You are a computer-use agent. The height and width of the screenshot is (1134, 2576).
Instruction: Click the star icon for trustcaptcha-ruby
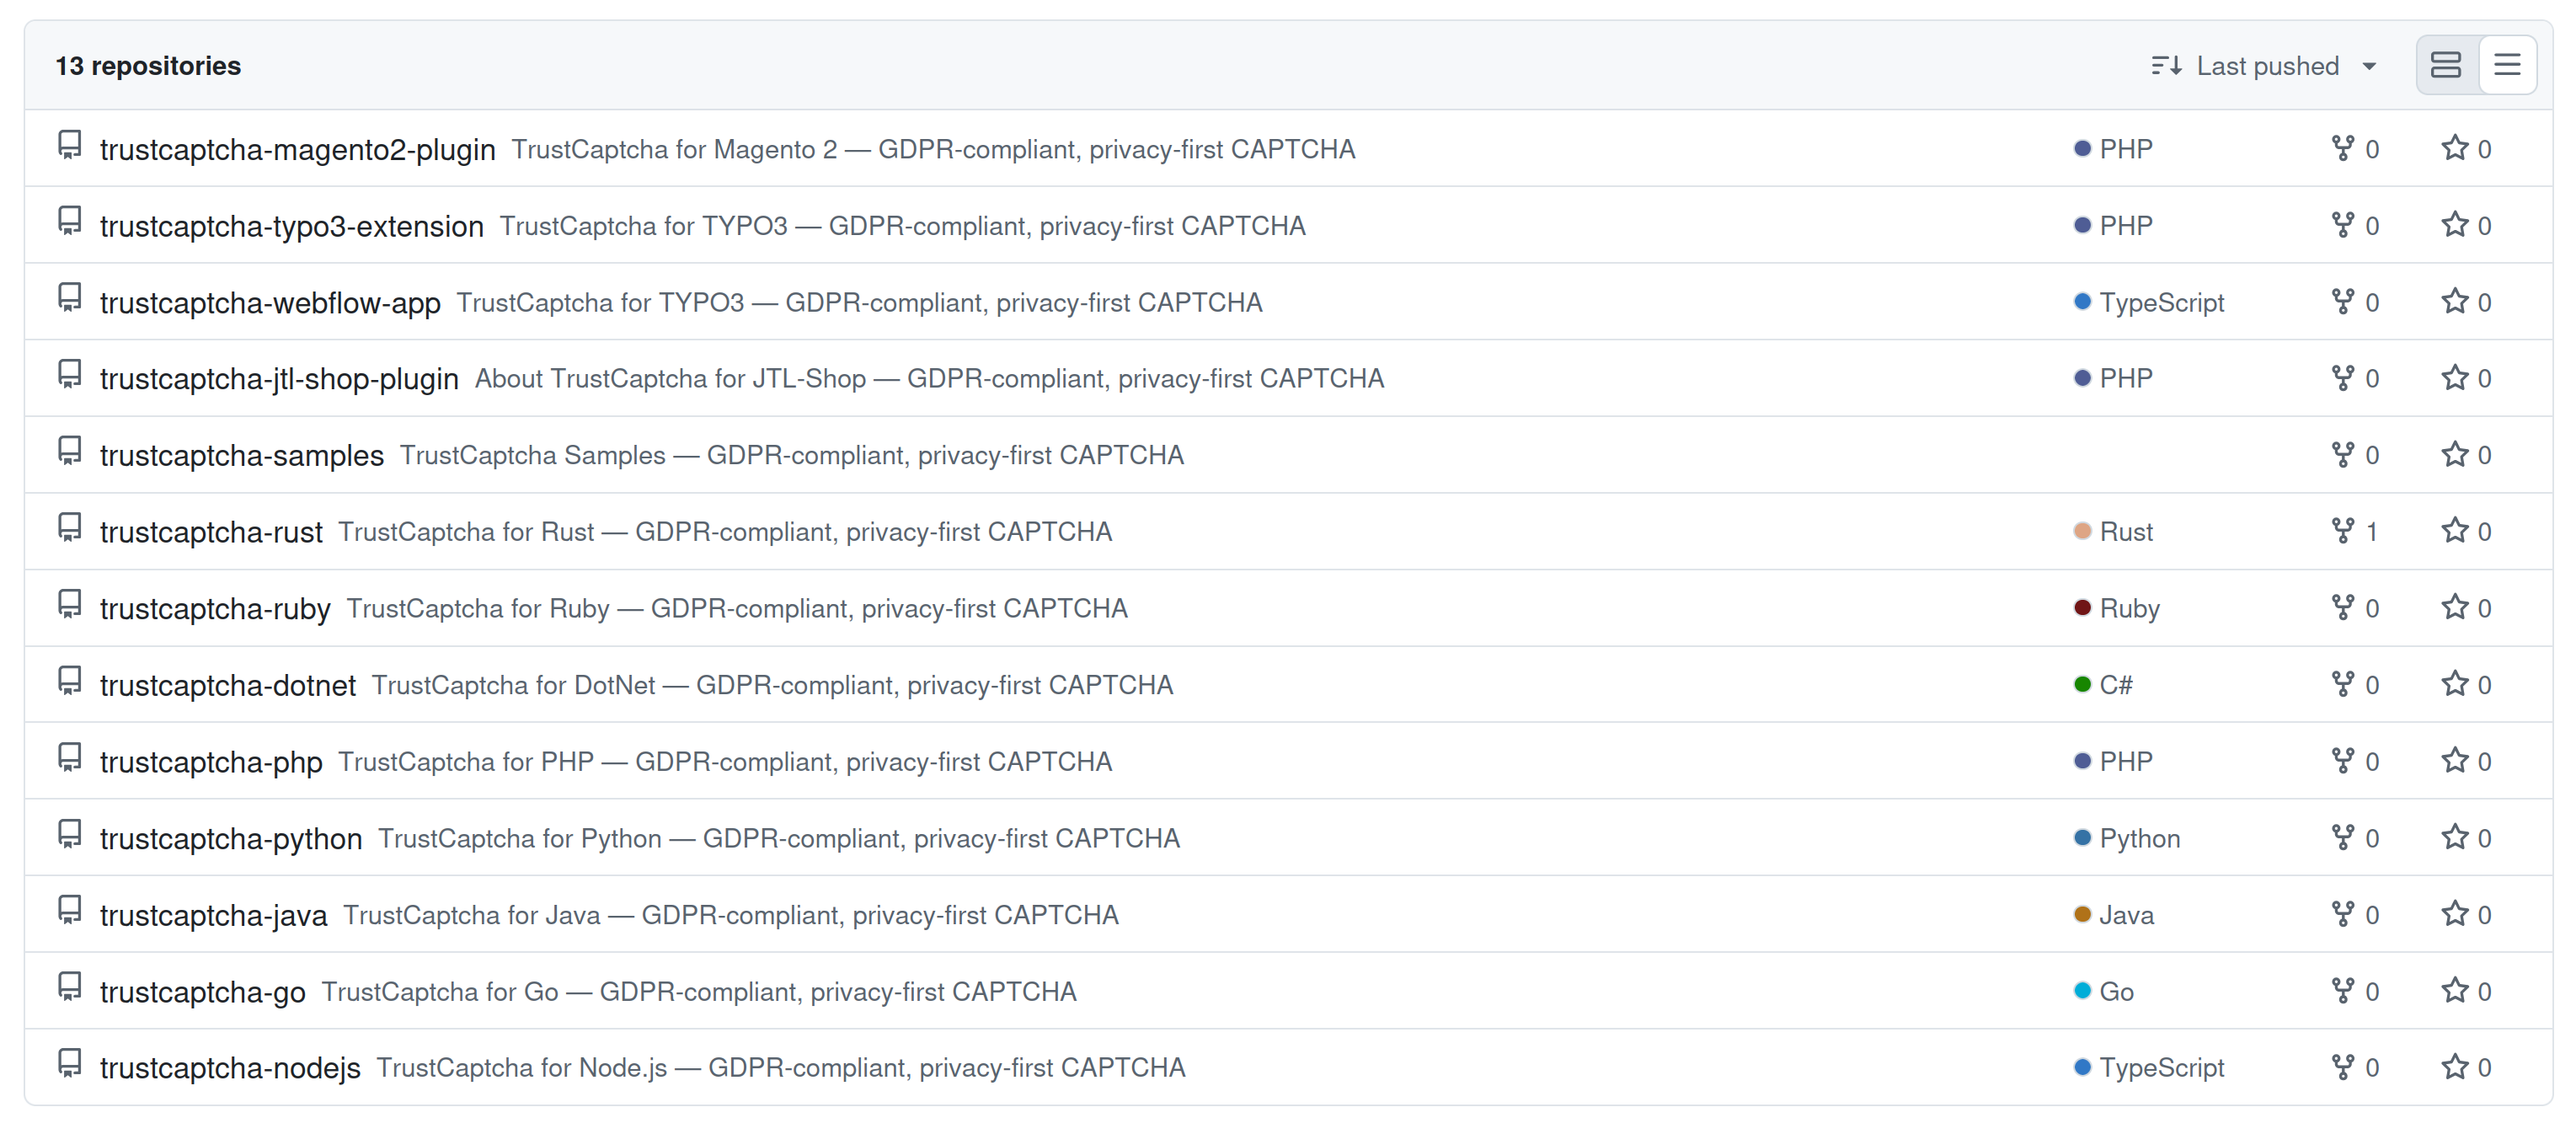[2455, 607]
